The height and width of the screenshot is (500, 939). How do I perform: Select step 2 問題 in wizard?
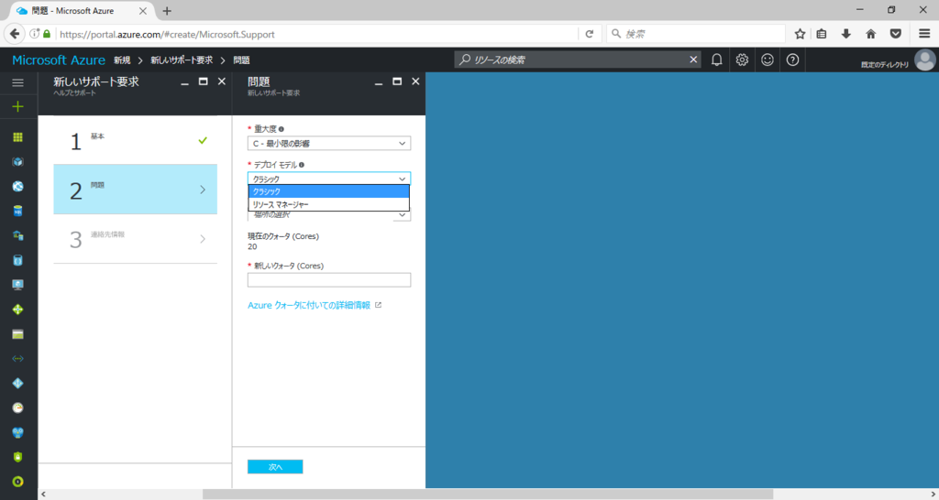[x=136, y=189]
